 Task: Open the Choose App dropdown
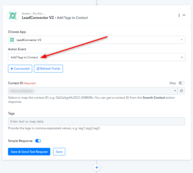tap(97, 40)
